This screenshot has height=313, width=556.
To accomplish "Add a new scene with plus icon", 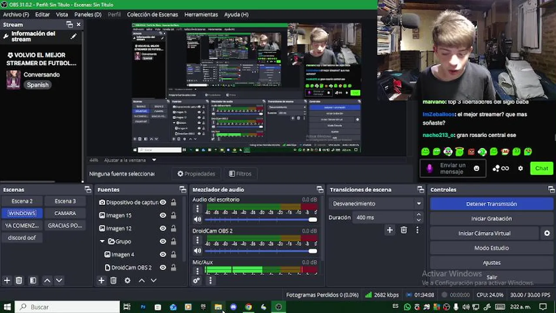I will pos(7,280).
